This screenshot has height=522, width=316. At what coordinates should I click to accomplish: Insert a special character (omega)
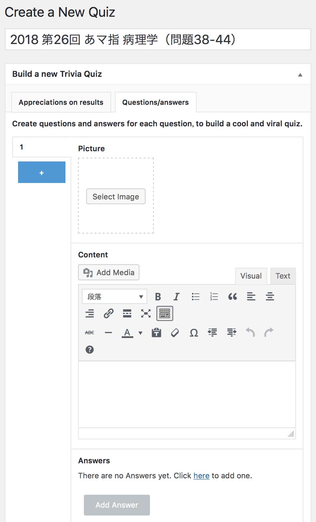tap(194, 333)
